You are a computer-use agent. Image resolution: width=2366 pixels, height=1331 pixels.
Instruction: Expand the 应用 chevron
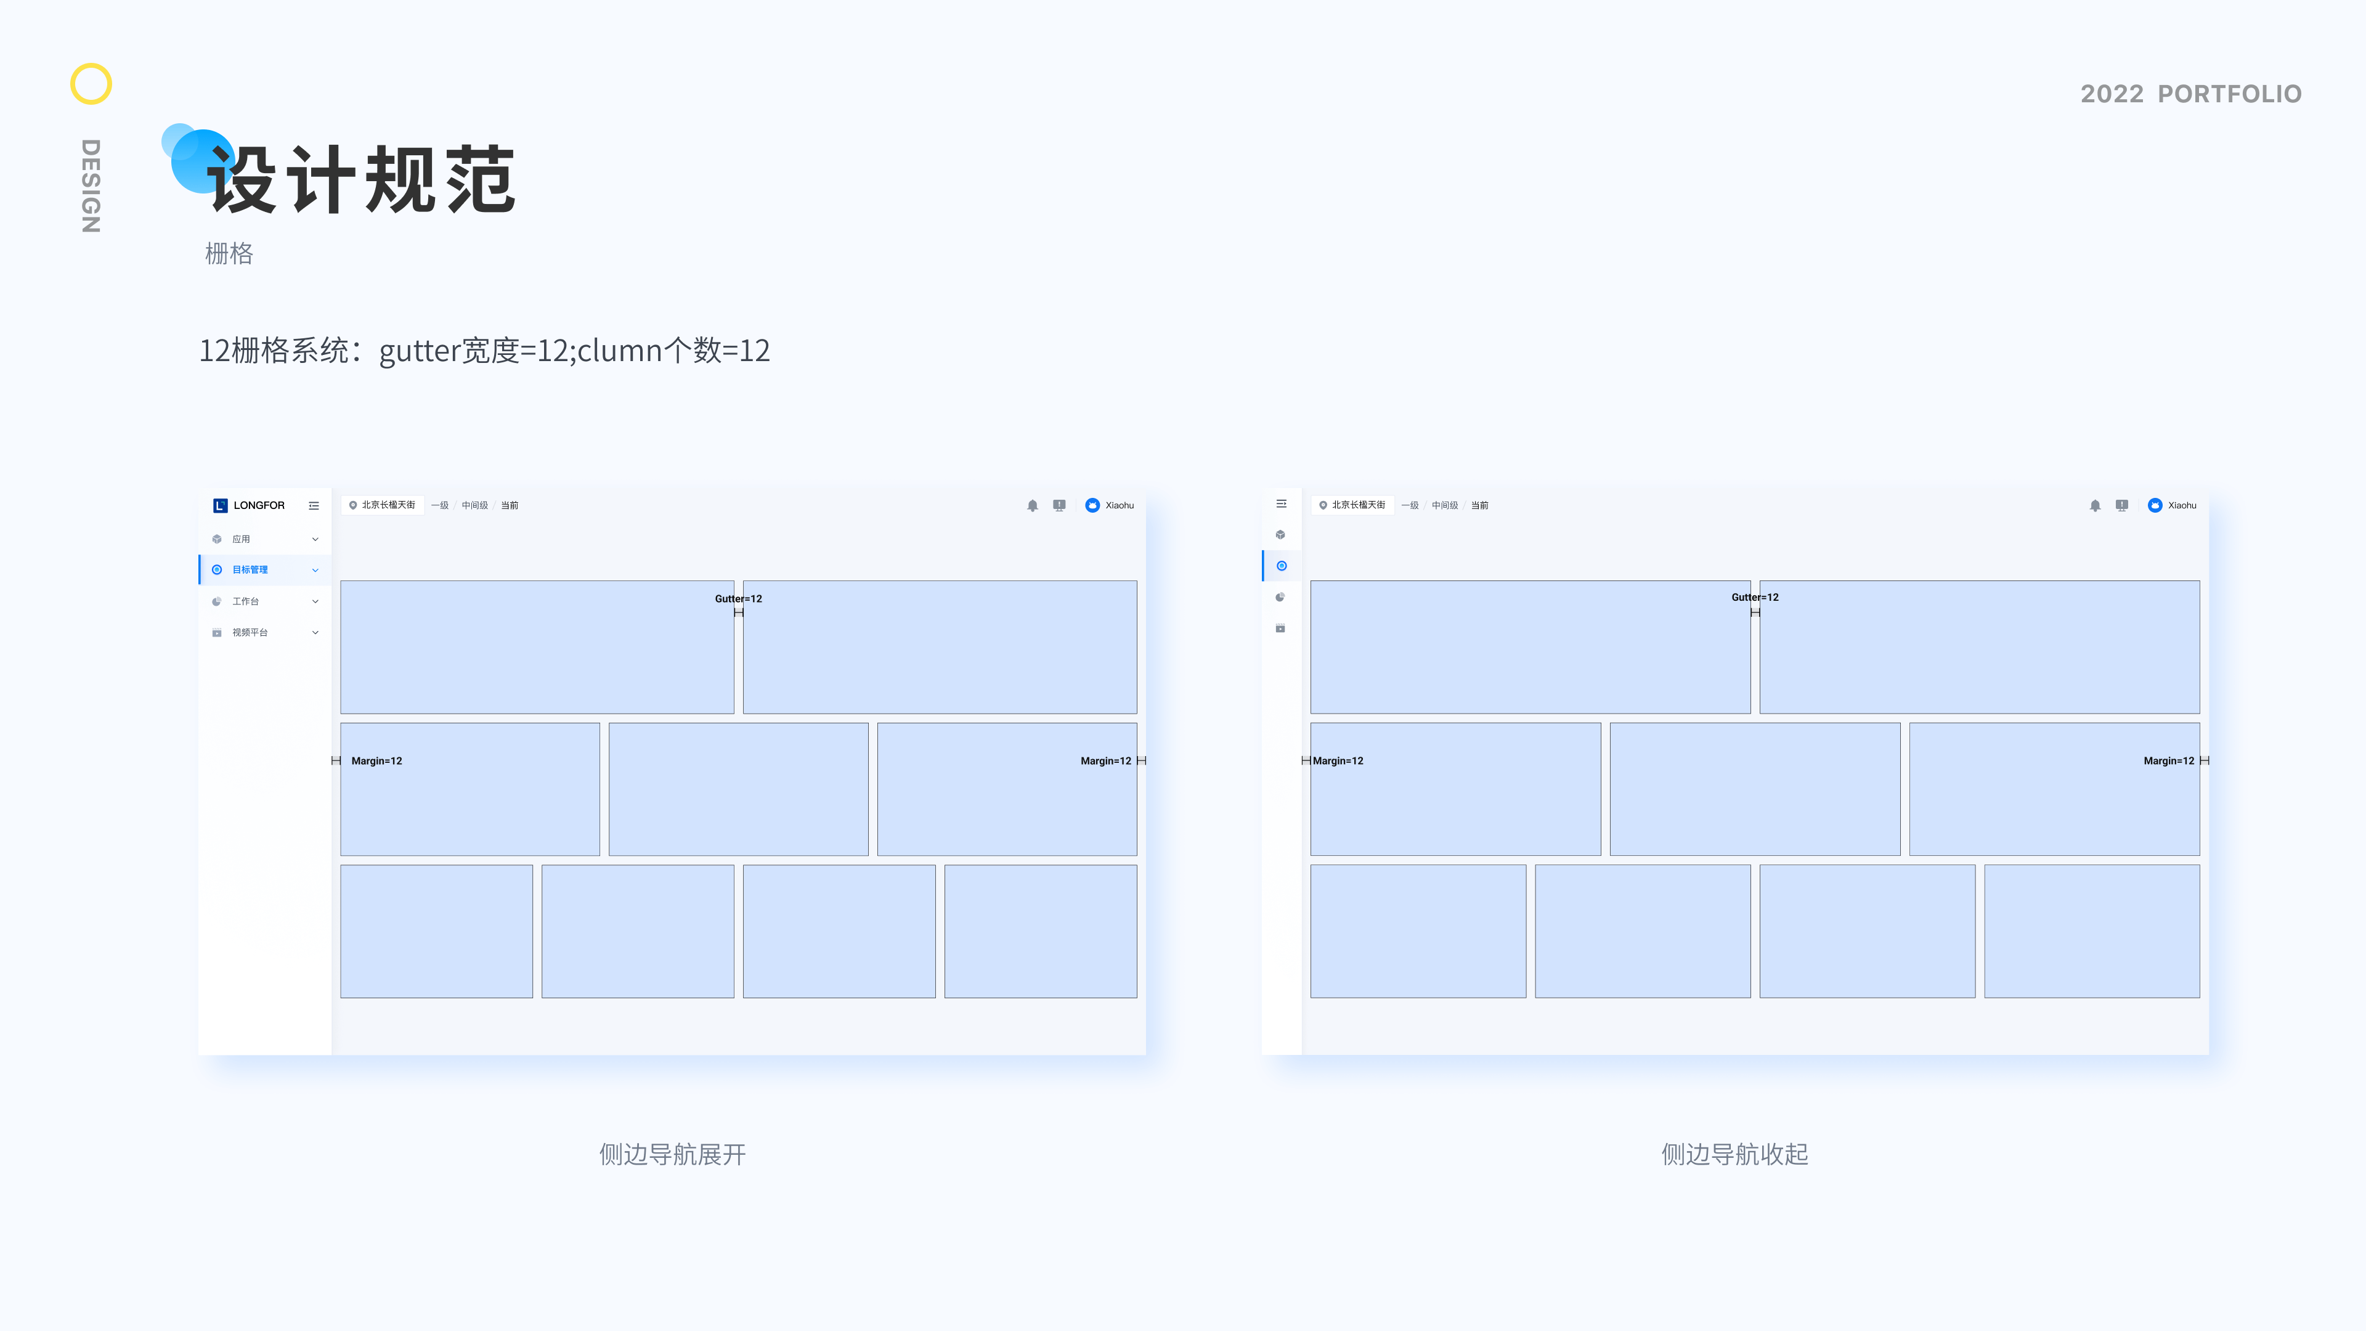pos(315,539)
